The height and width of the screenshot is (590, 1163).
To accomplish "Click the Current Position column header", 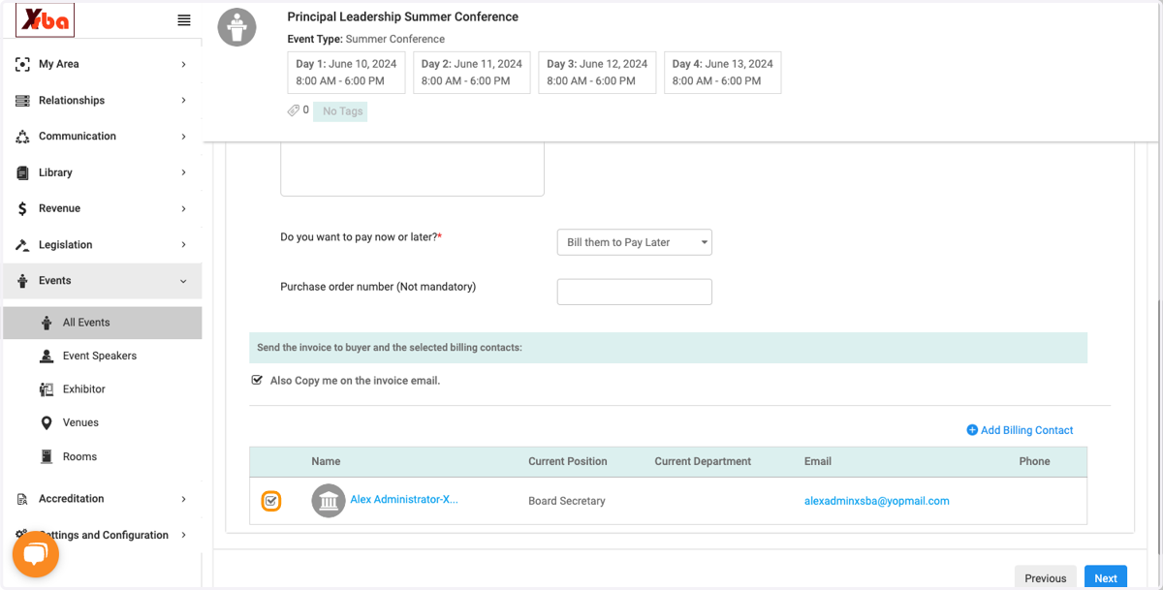I will (x=568, y=461).
